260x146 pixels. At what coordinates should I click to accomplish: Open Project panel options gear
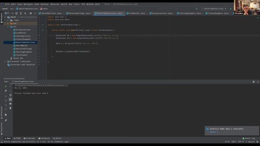pos(30,13)
